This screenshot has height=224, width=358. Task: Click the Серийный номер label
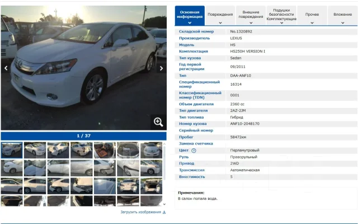tap(196, 130)
